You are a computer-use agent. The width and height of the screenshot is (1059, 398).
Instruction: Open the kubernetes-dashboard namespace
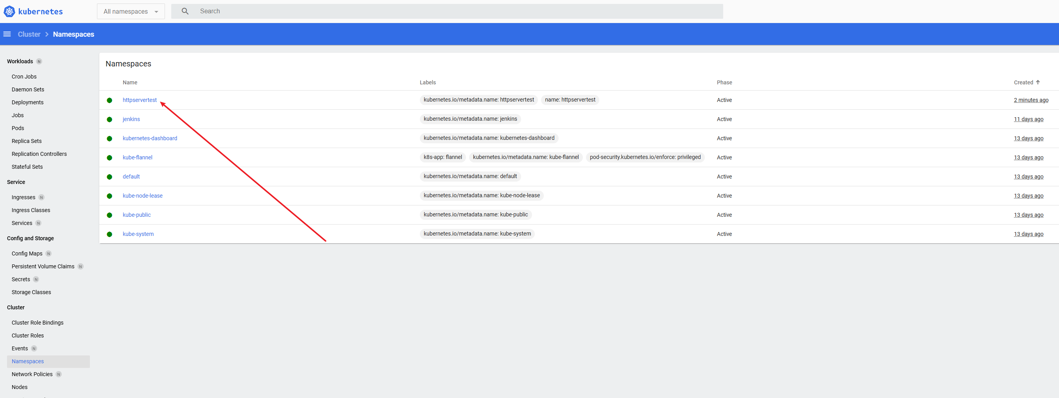[x=150, y=138]
